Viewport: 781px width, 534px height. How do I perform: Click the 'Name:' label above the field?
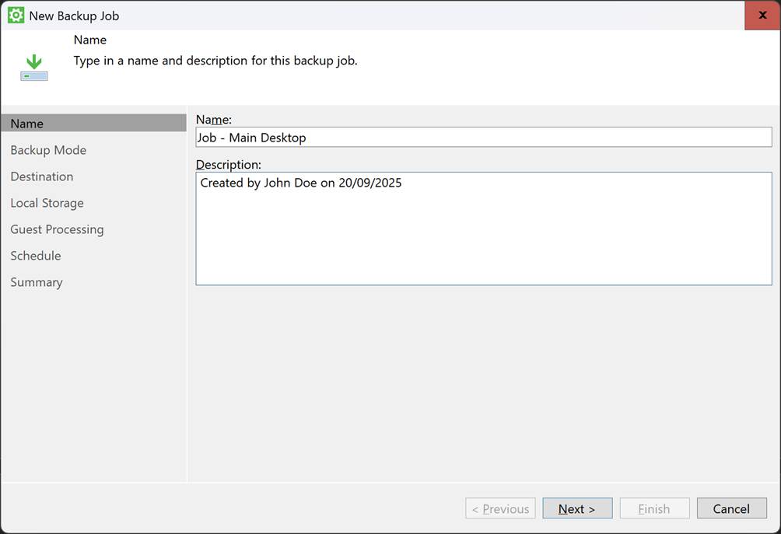click(214, 119)
